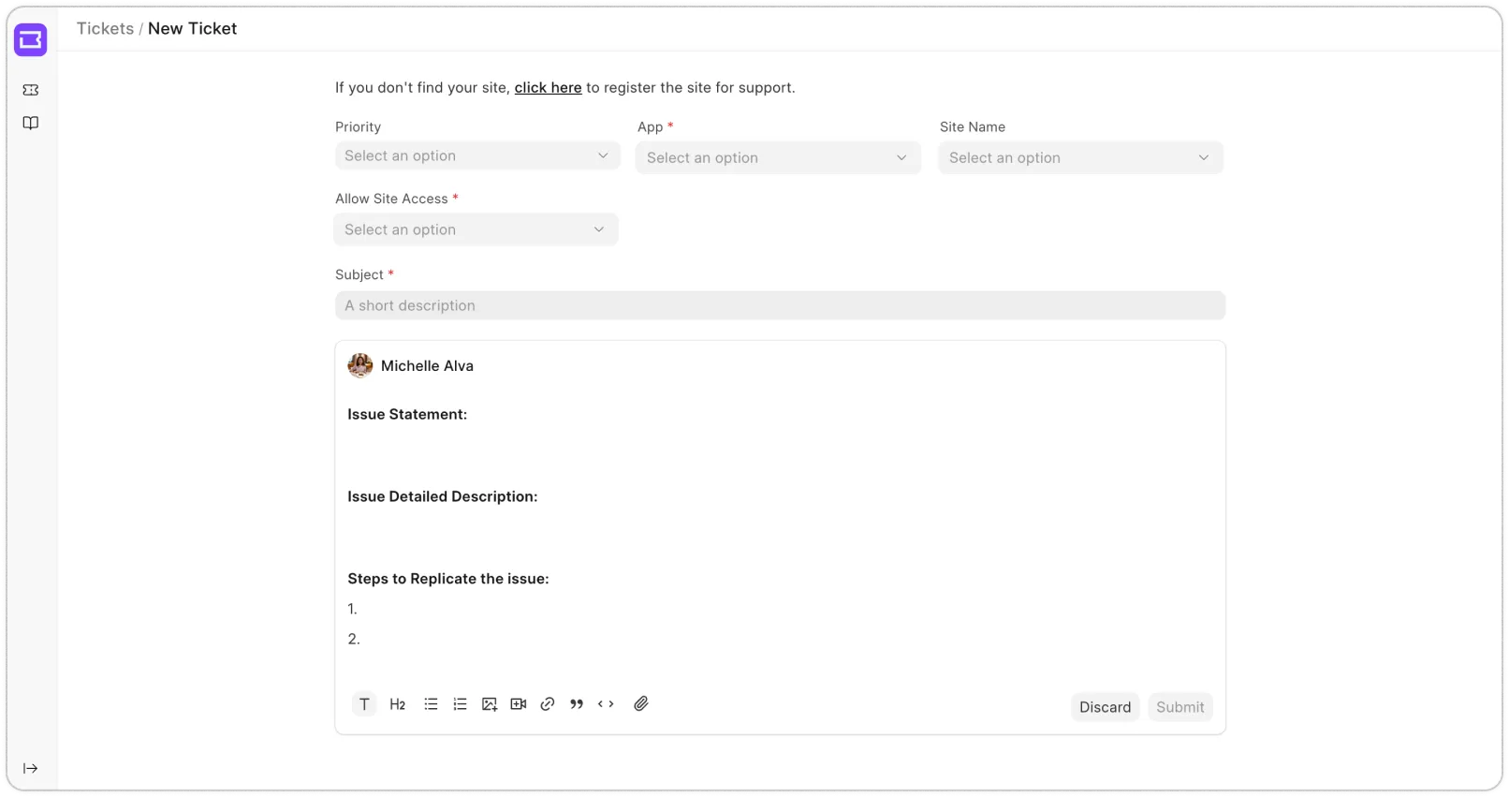Apply blockquote formatting

click(x=577, y=704)
